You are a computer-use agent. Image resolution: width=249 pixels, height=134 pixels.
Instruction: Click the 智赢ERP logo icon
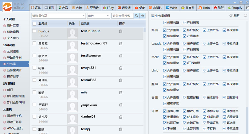(6, 7)
